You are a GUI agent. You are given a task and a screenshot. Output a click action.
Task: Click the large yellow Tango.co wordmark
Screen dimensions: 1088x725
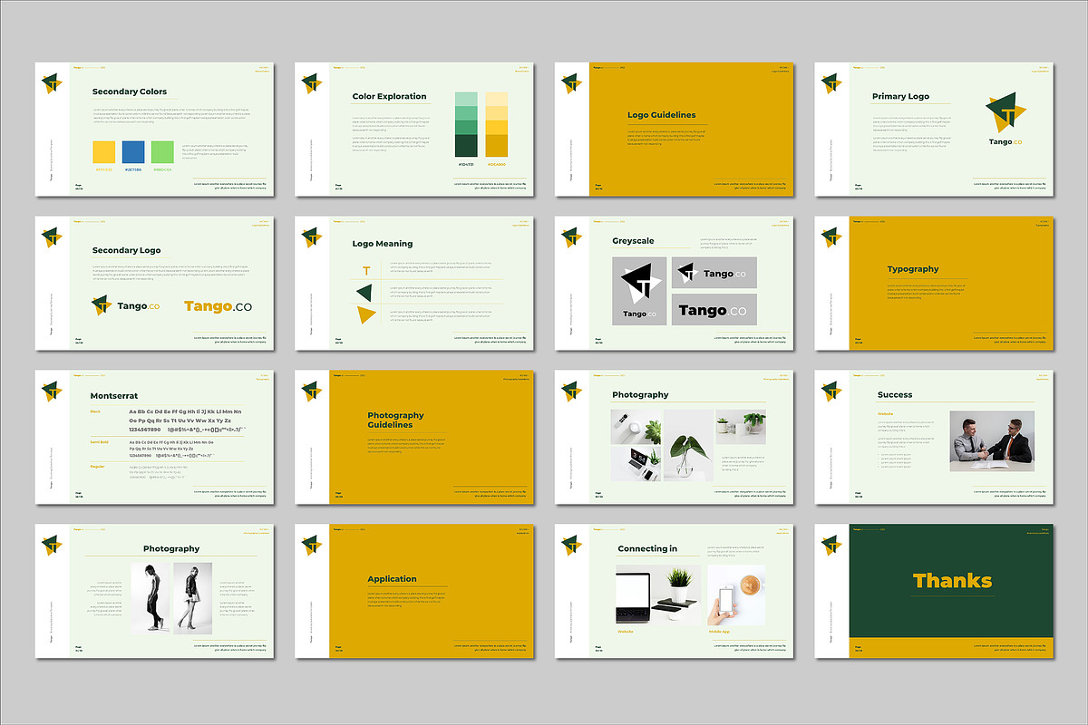coord(218,306)
